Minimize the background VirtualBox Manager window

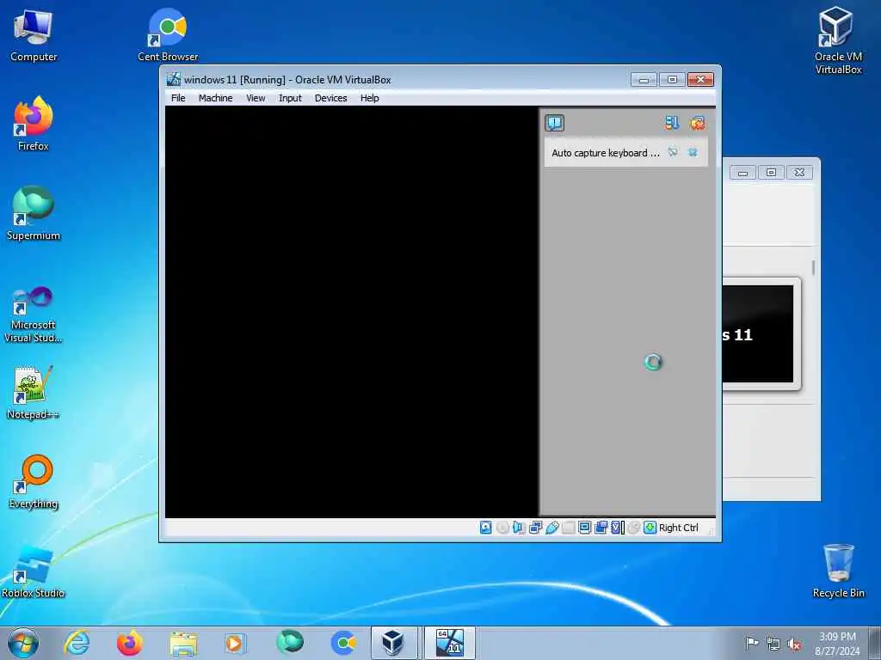pyautogui.click(x=742, y=172)
